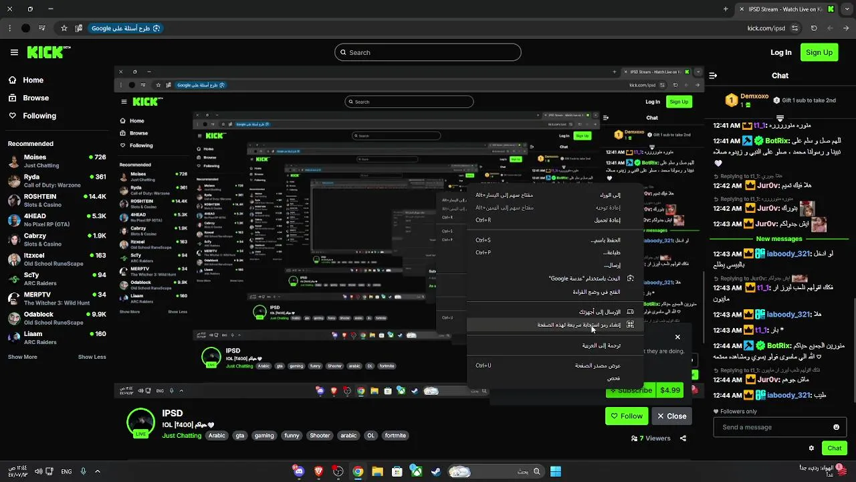The image size is (856, 482).
Task: Click the Chrome profile avatar circle
Action: pos(25,28)
